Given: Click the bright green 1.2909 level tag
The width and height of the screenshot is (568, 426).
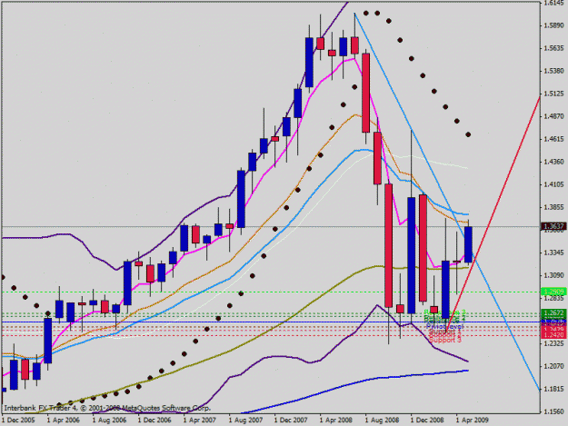Looking at the screenshot, I should click(x=553, y=292).
